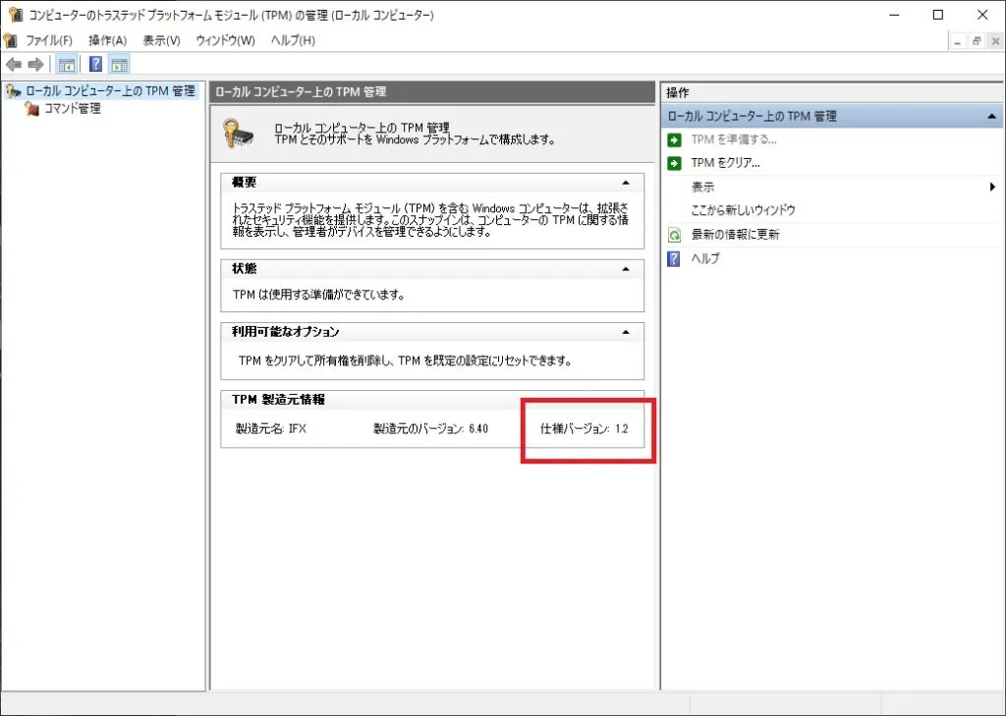The width and height of the screenshot is (1006, 716).
Task: Open the 操作(A) menu
Action: (x=108, y=40)
